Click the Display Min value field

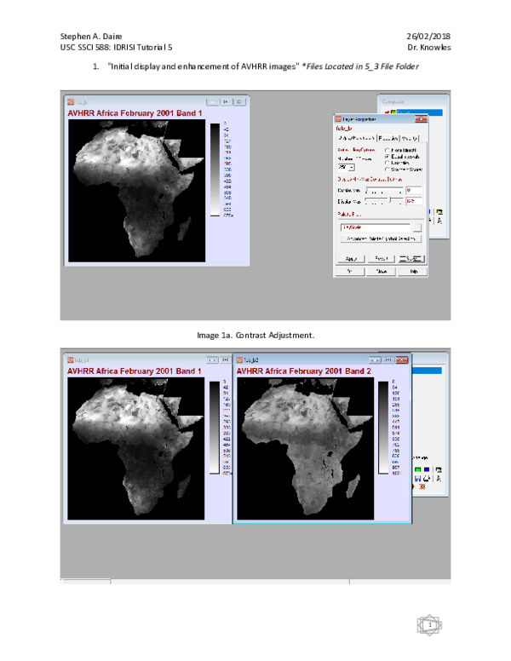pos(414,190)
